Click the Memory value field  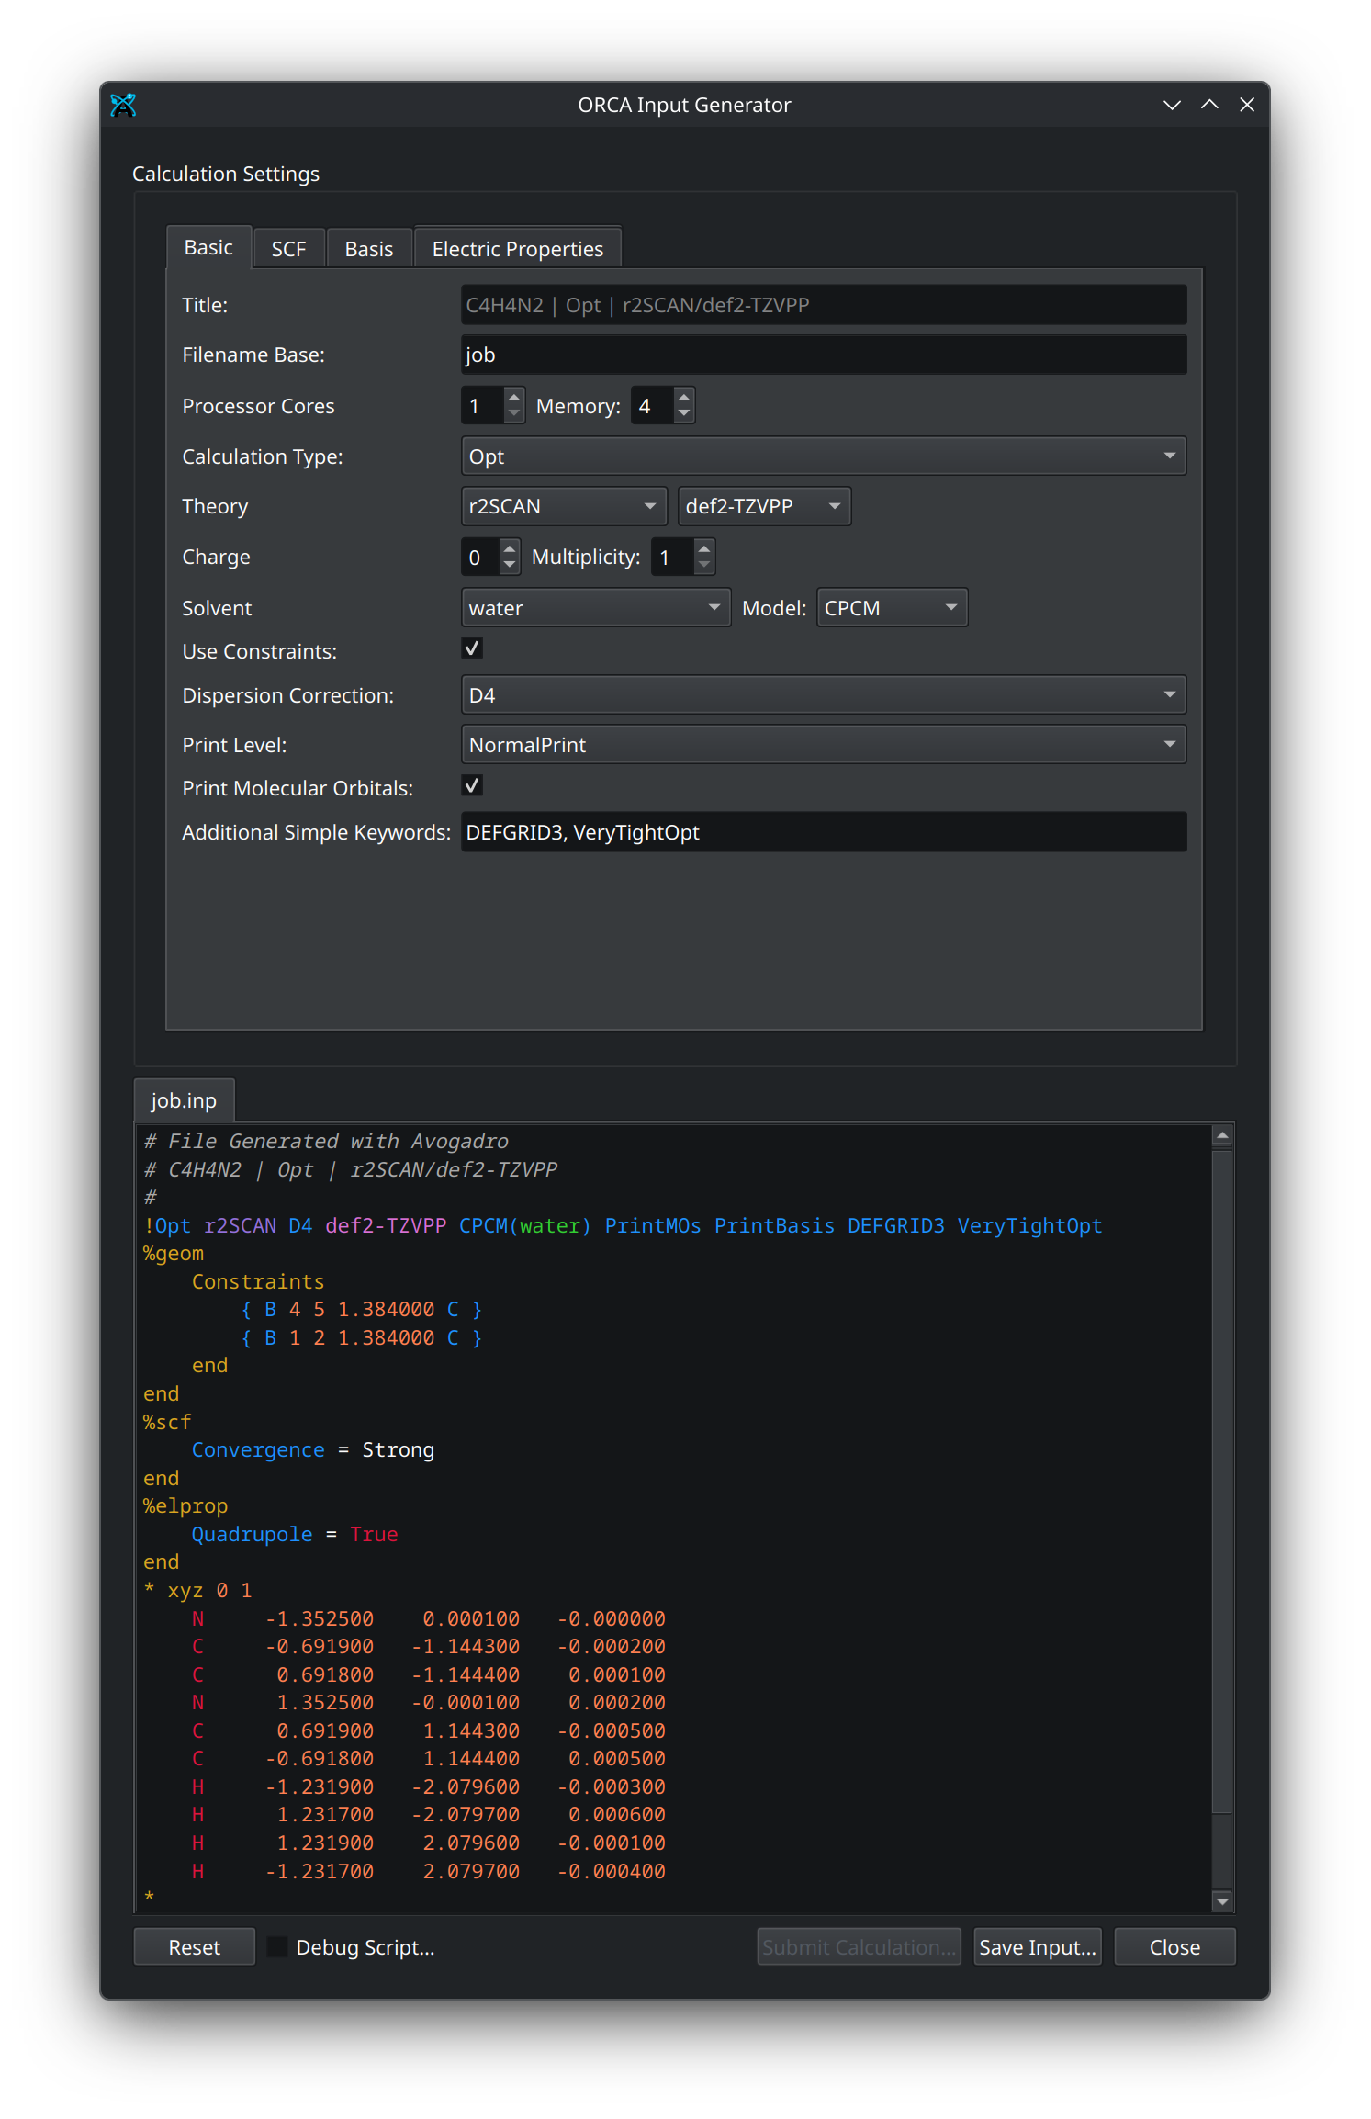(x=652, y=406)
